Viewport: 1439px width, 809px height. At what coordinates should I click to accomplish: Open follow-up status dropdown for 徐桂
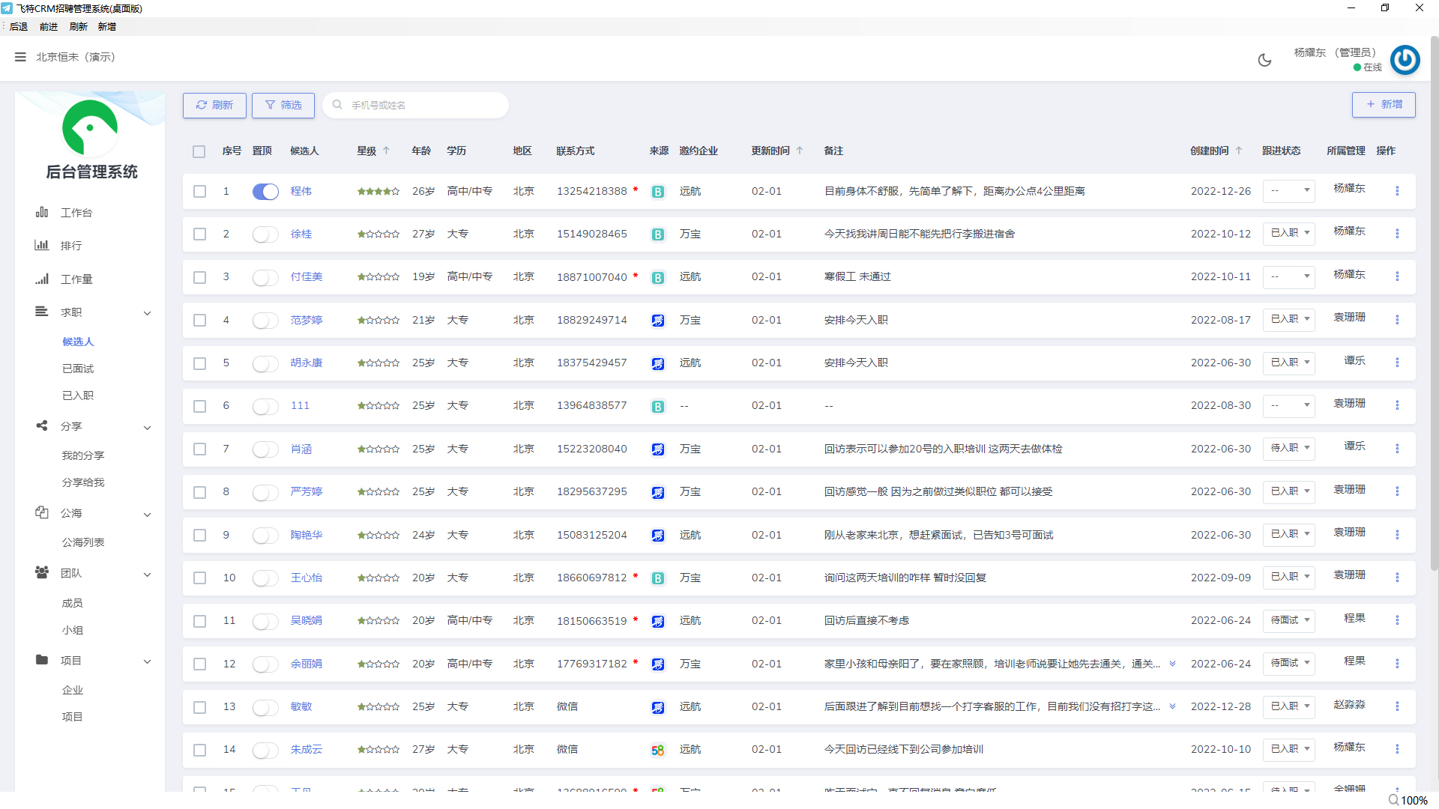pos(1289,234)
